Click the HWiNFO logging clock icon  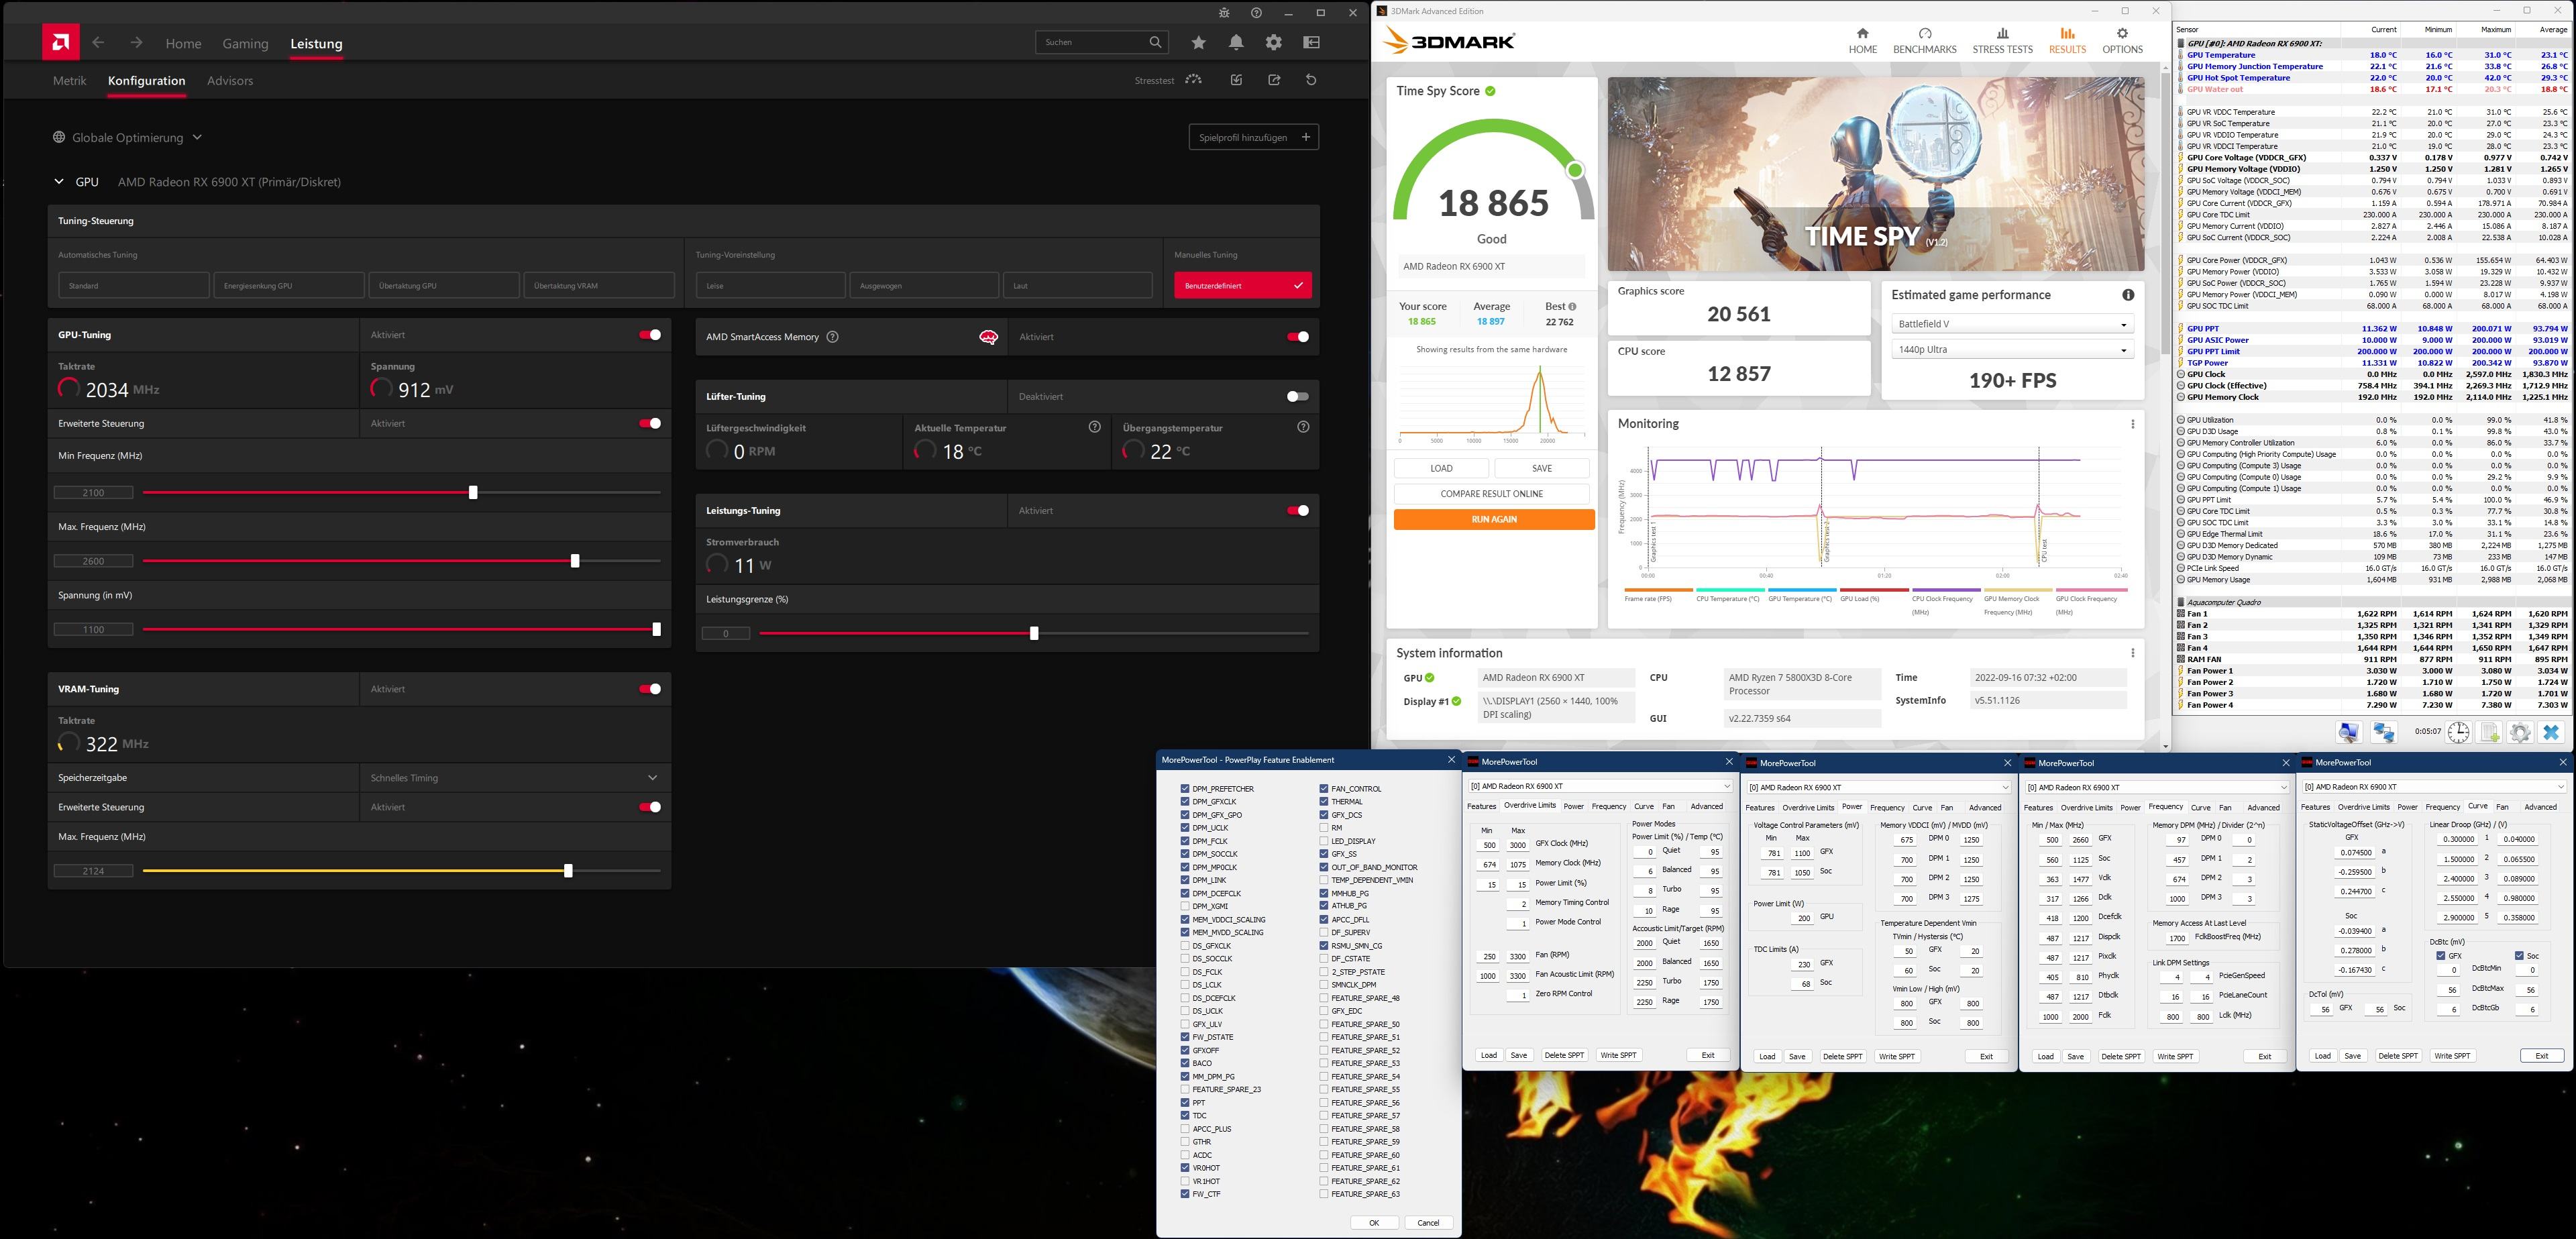tap(2459, 732)
